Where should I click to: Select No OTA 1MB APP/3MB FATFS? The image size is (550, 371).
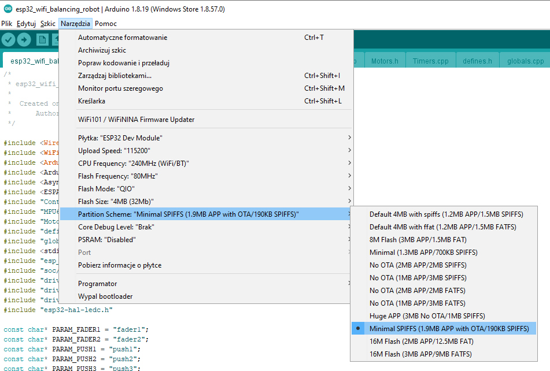[444, 303]
